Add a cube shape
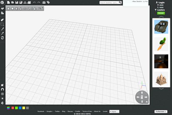This screenshot has width=172, height=115. pyautogui.click(x=17, y=9)
